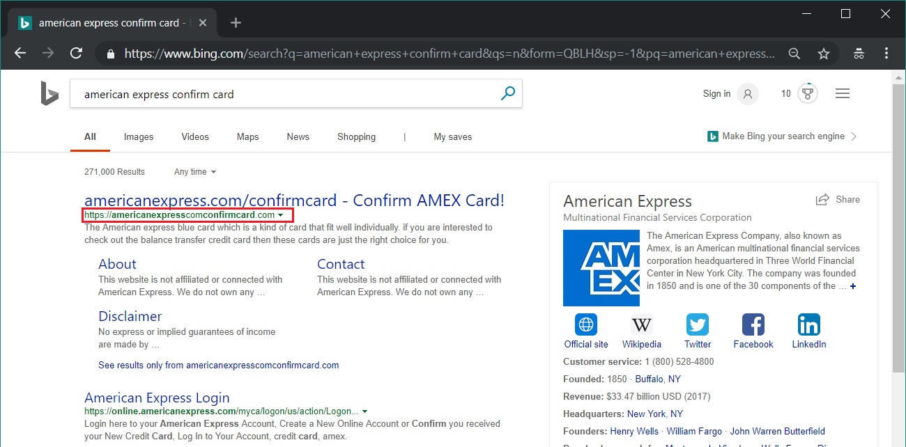Switch to the Videos tab
The width and height of the screenshot is (906, 447).
click(x=195, y=136)
